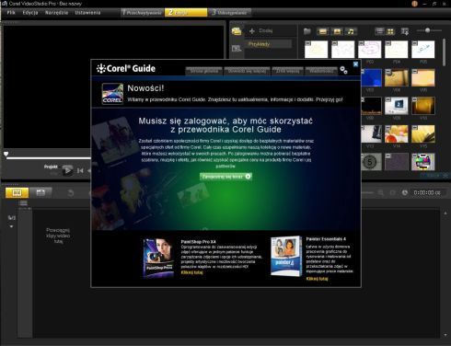Click the timeline scroll up arrow
Image resolution: width=451 pixels, height=346 pixels.
point(445,213)
